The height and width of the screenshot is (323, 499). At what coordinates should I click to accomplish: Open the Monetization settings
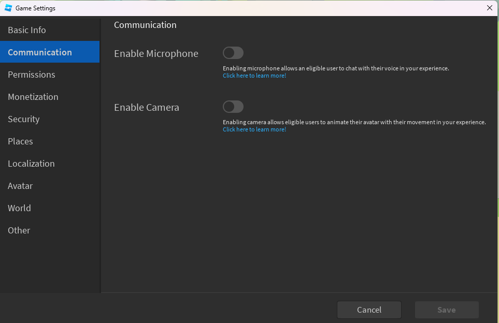point(50,97)
